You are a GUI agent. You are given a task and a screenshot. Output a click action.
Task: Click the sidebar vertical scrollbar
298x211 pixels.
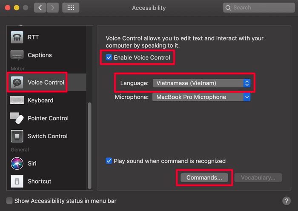pos(89,145)
